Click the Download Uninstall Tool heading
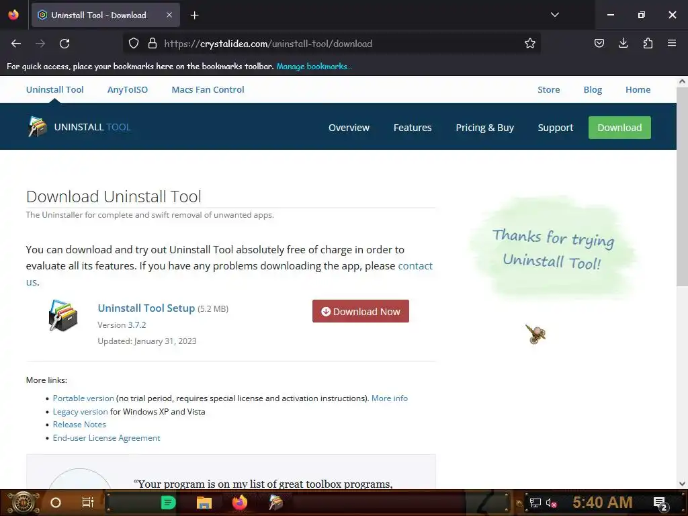 [x=114, y=197]
